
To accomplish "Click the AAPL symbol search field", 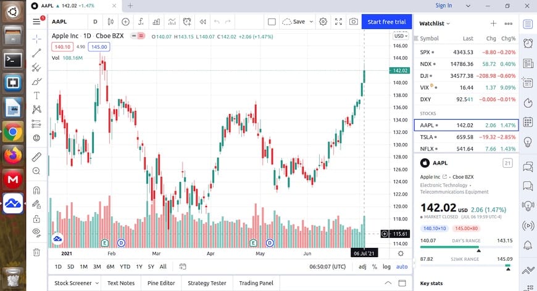I will 67,22.
